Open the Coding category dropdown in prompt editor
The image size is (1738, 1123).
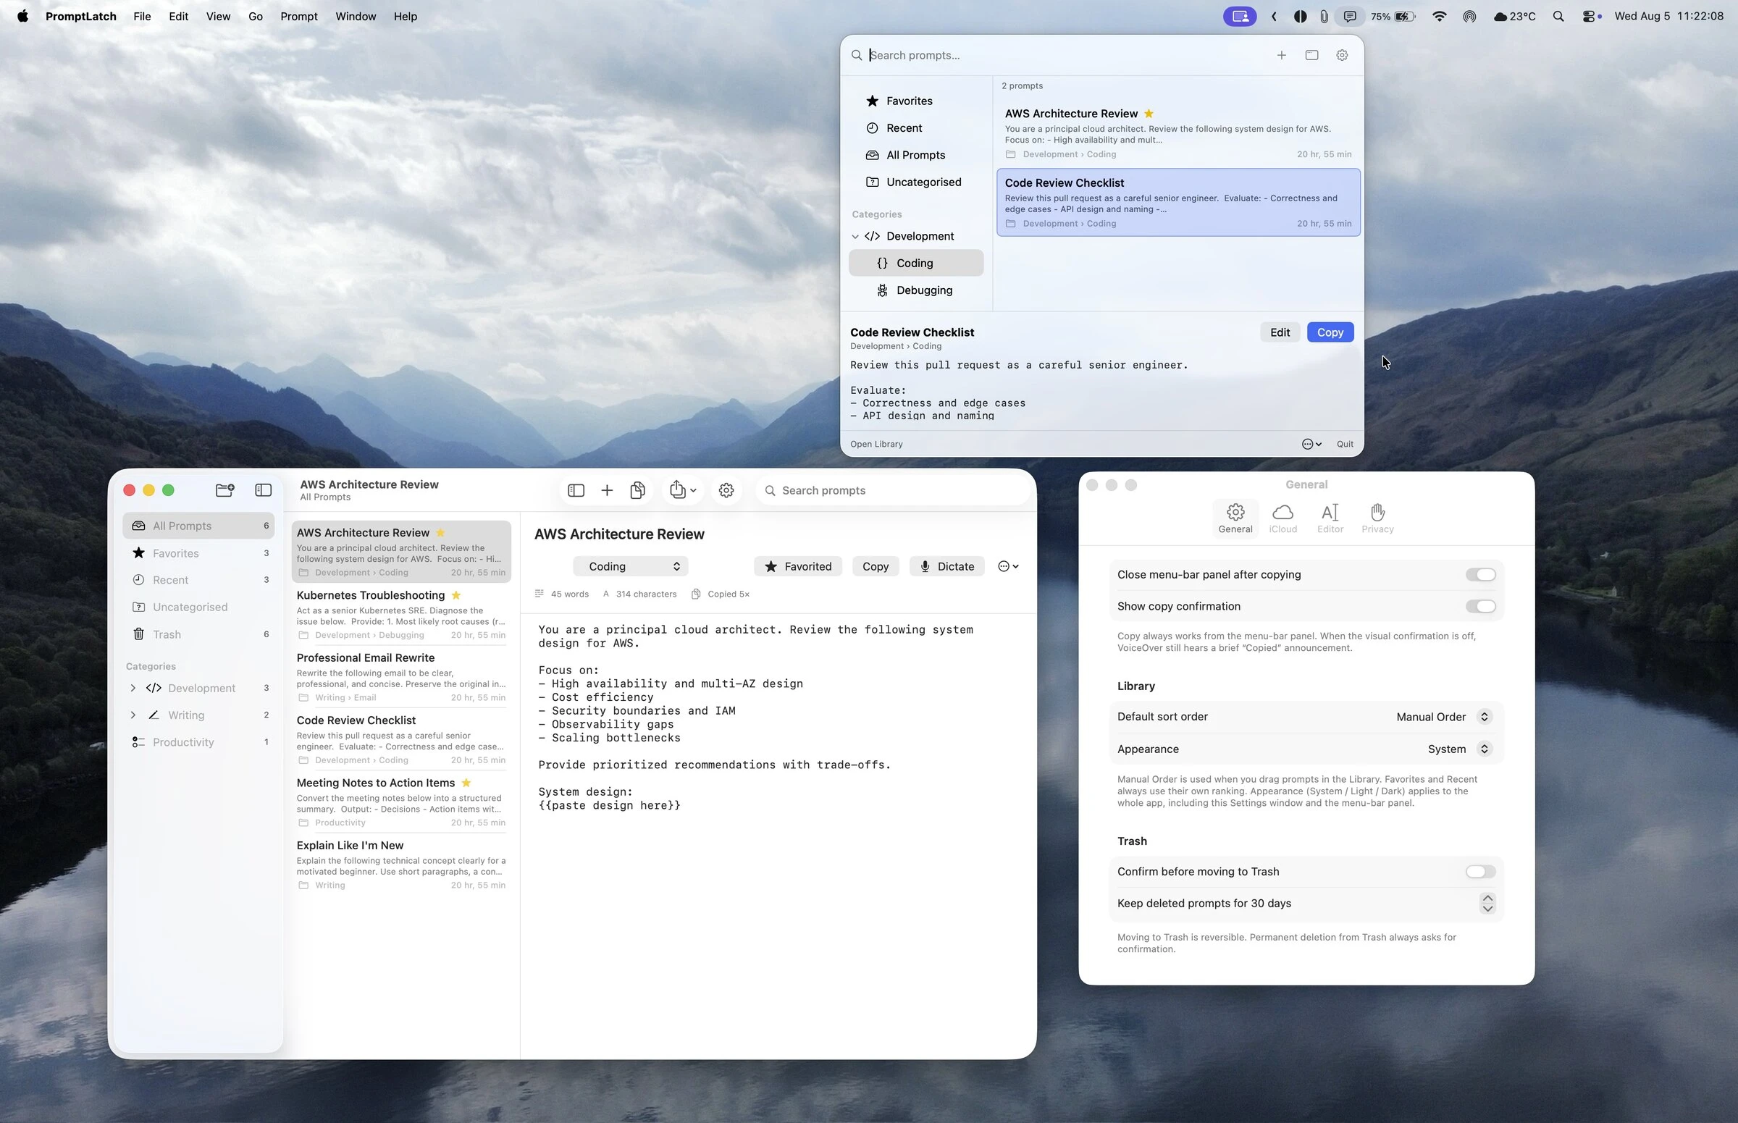(x=630, y=566)
